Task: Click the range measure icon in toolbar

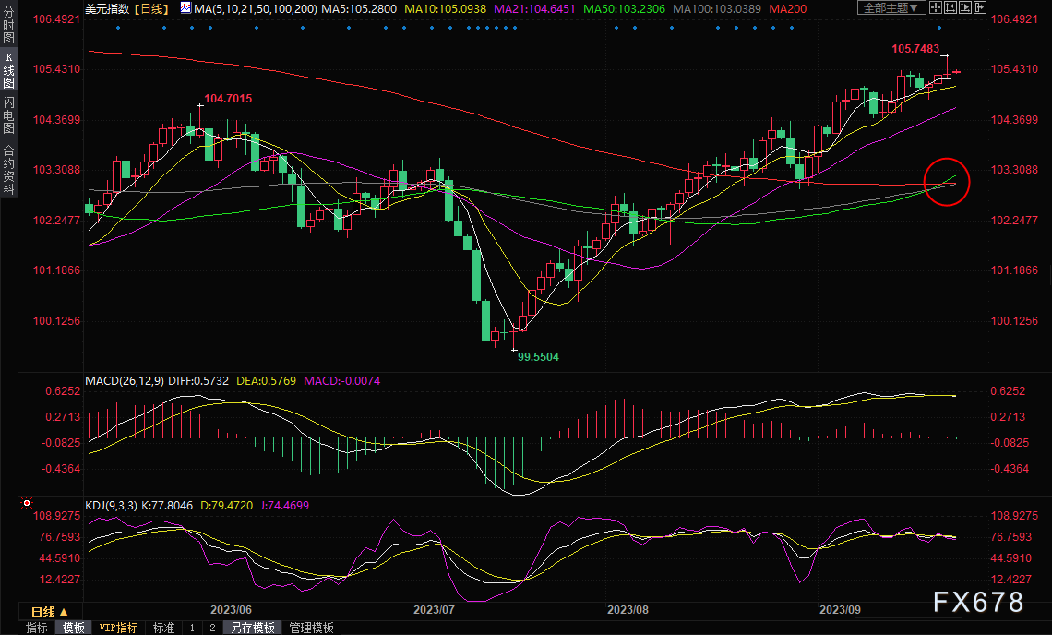Action: click(x=950, y=8)
